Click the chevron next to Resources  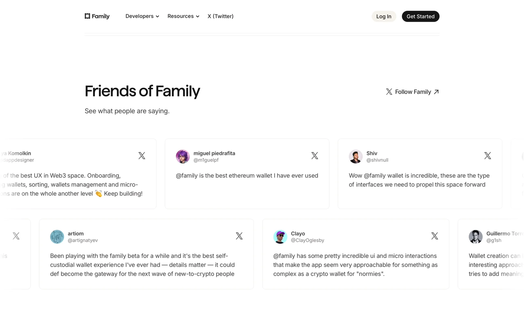click(198, 16)
